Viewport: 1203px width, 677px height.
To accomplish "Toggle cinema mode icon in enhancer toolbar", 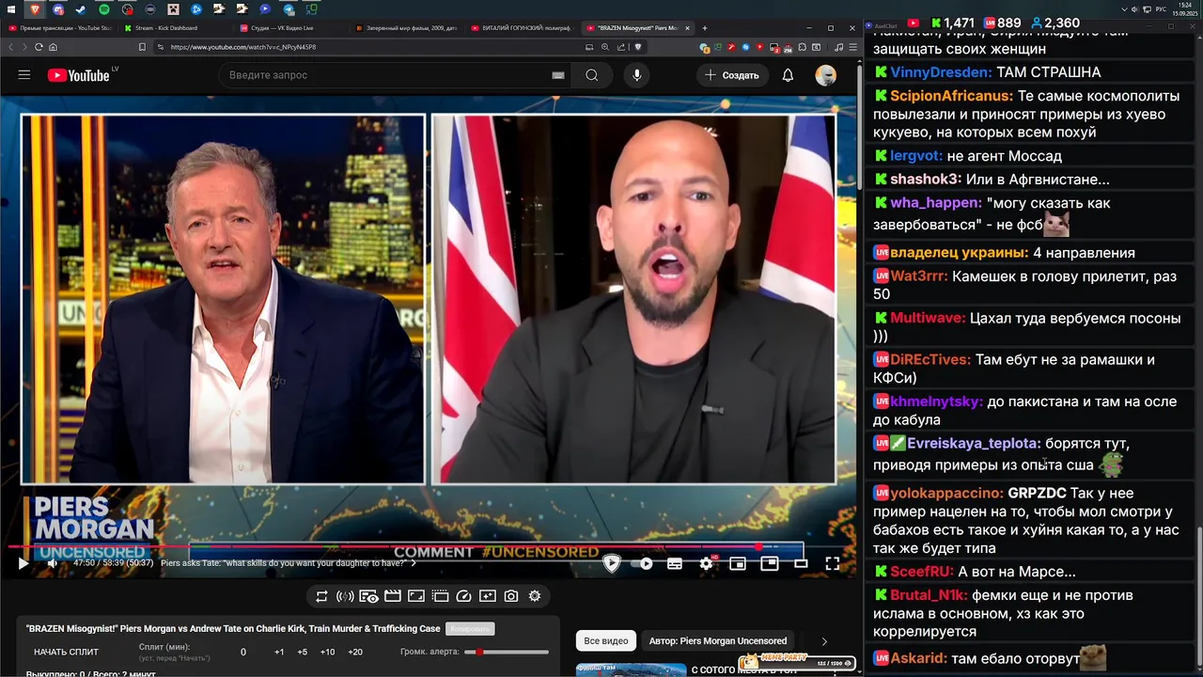I will click(392, 596).
